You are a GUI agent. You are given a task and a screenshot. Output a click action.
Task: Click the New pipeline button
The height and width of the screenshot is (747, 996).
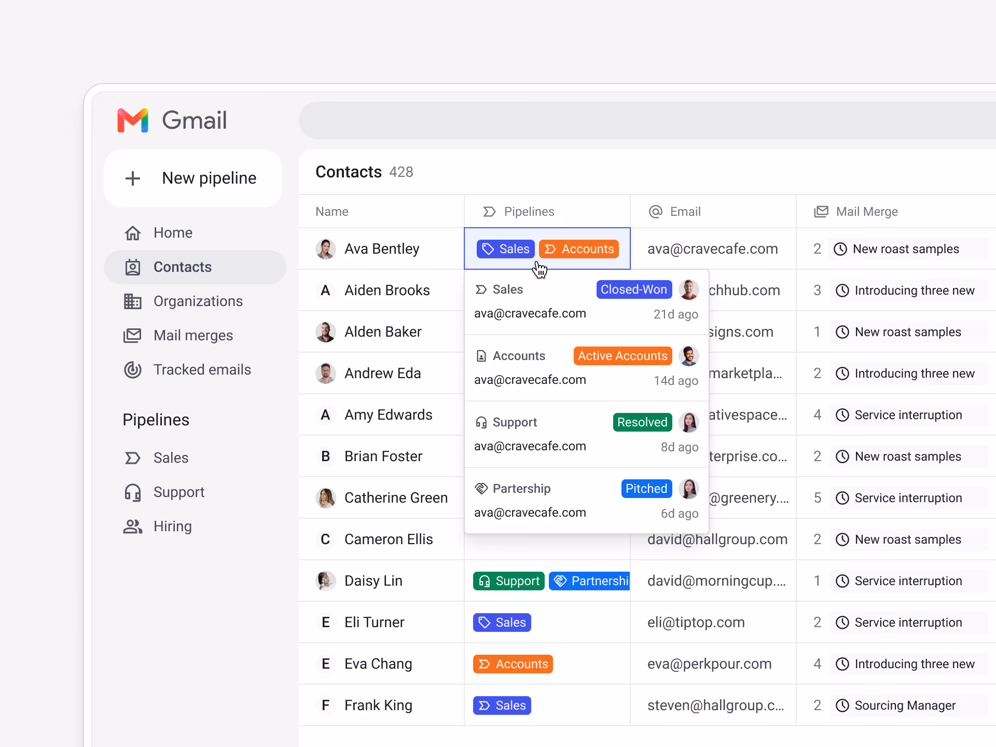pos(193,178)
